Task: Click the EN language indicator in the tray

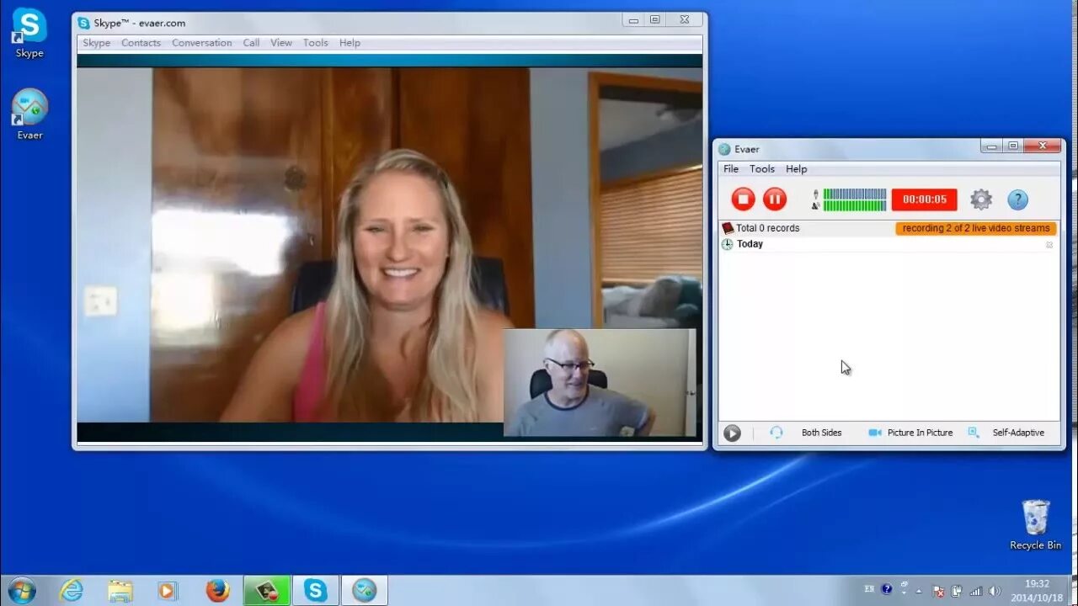Action: point(869,589)
